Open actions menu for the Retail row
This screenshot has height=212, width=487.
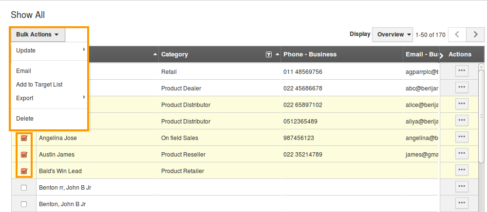click(462, 71)
